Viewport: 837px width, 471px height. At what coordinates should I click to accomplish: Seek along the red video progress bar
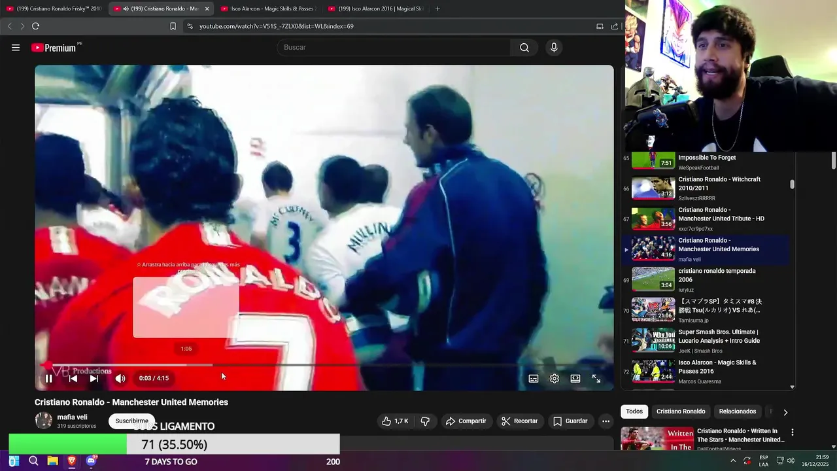point(324,365)
